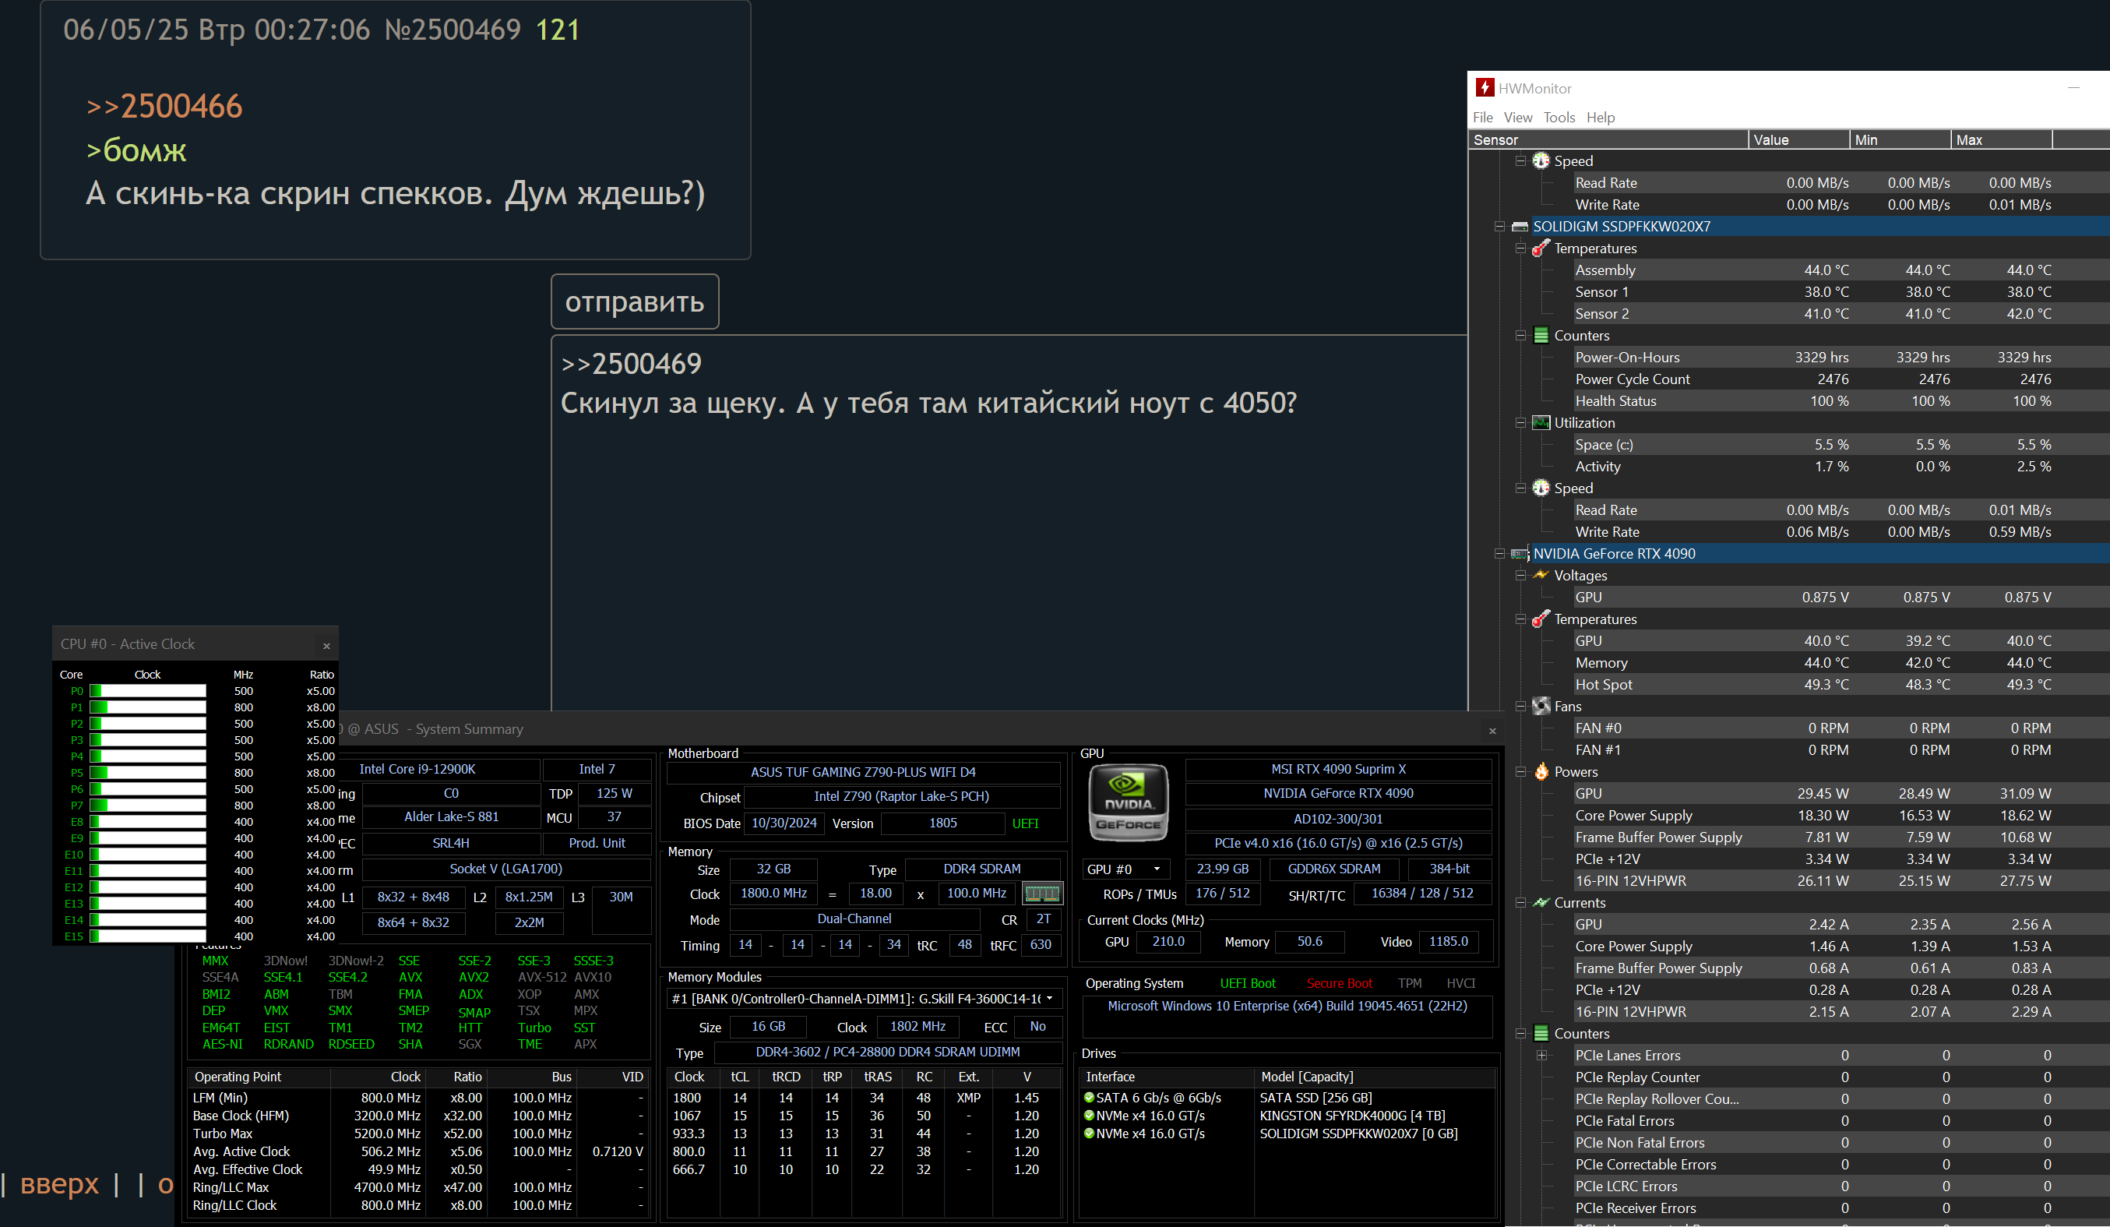Open the View menu in HWMonitor
The height and width of the screenshot is (1227, 2110).
tap(1517, 118)
